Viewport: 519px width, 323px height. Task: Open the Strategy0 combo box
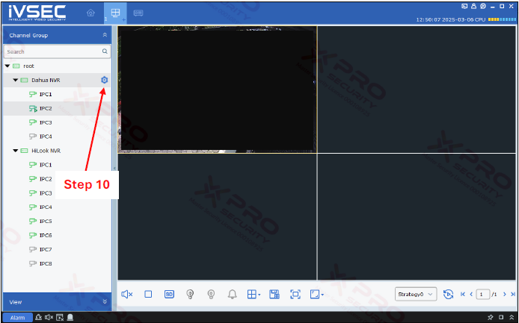[416, 294]
